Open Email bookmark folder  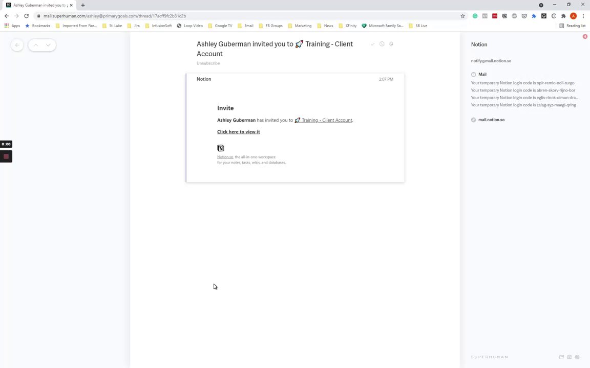click(x=245, y=26)
